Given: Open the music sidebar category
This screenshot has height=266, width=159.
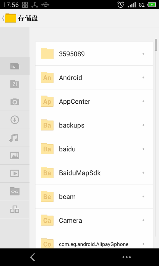Looking at the screenshot, I should pos(14,138).
